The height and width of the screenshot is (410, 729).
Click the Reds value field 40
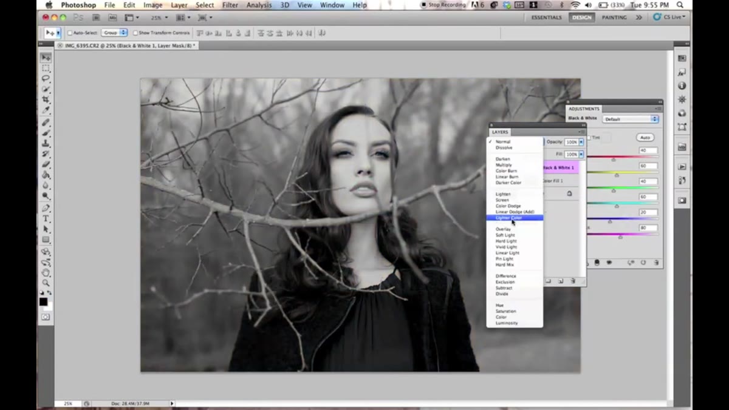(648, 150)
